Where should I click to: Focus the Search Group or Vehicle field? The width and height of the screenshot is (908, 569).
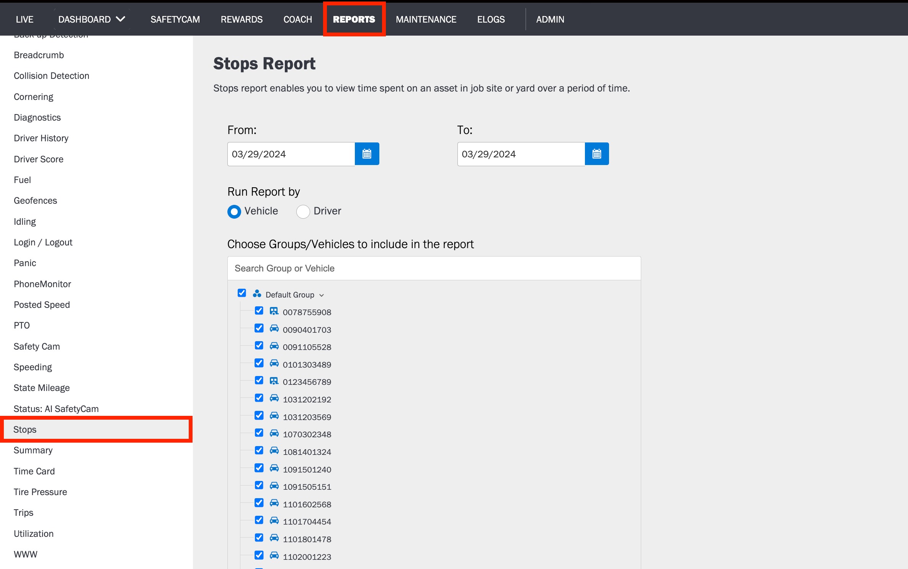434,268
